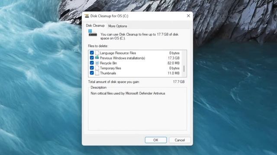Screen dimensions: 277x155
Task: Uncheck the Temporary files checkbox
Action: (x=92, y=68)
